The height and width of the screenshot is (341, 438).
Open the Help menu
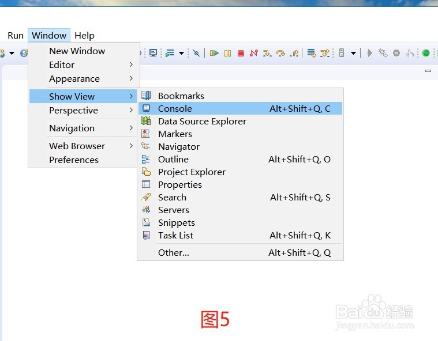pyautogui.click(x=84, y=35)
